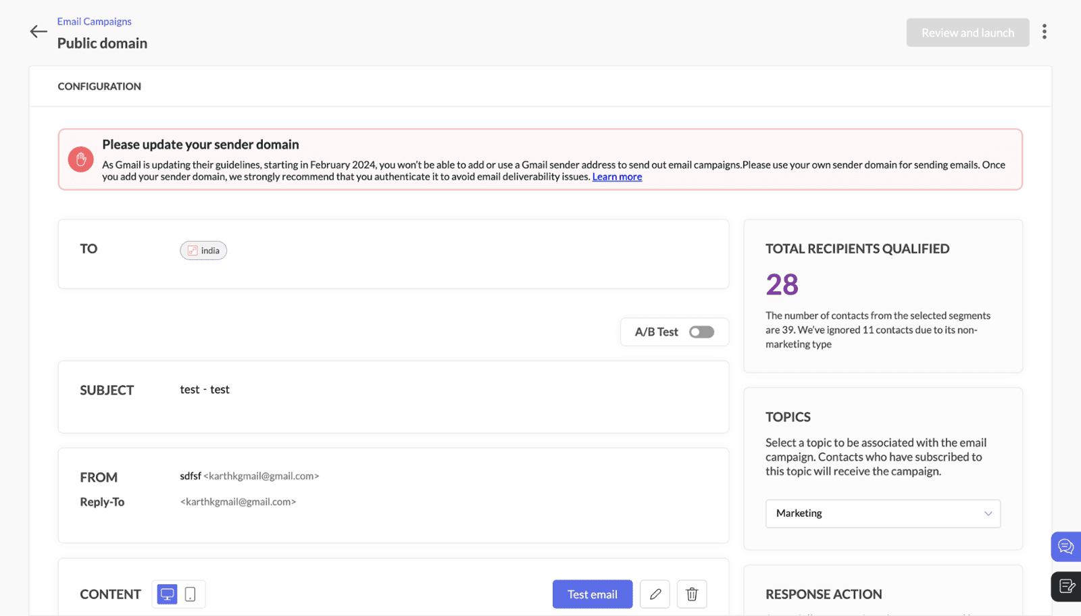Click the pencil edit content icon
Image resolution: width=1081 pixels, height=616 pixels.
click(655, 594)
